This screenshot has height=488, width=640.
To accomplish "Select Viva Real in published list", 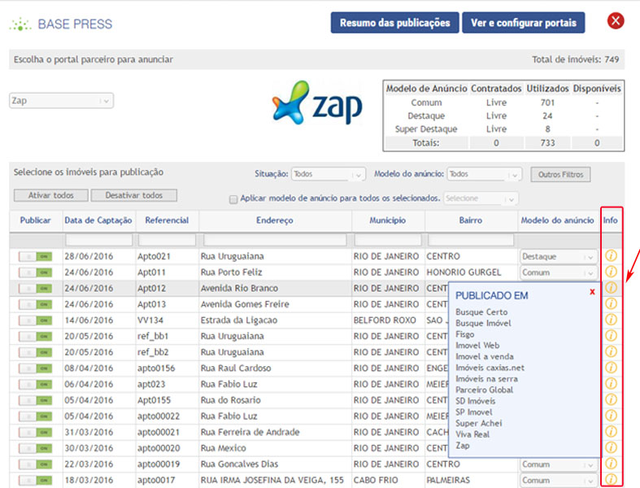I will coord(473,434).
